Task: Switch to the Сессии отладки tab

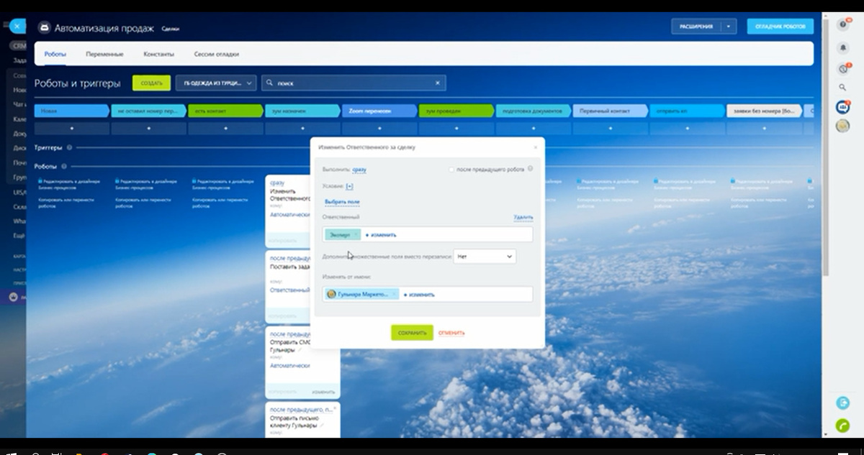Action: pyautogui.click(x=216, y=54)
